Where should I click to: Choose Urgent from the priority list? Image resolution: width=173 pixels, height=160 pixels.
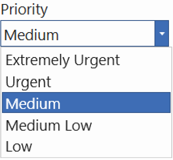point(86,82)
